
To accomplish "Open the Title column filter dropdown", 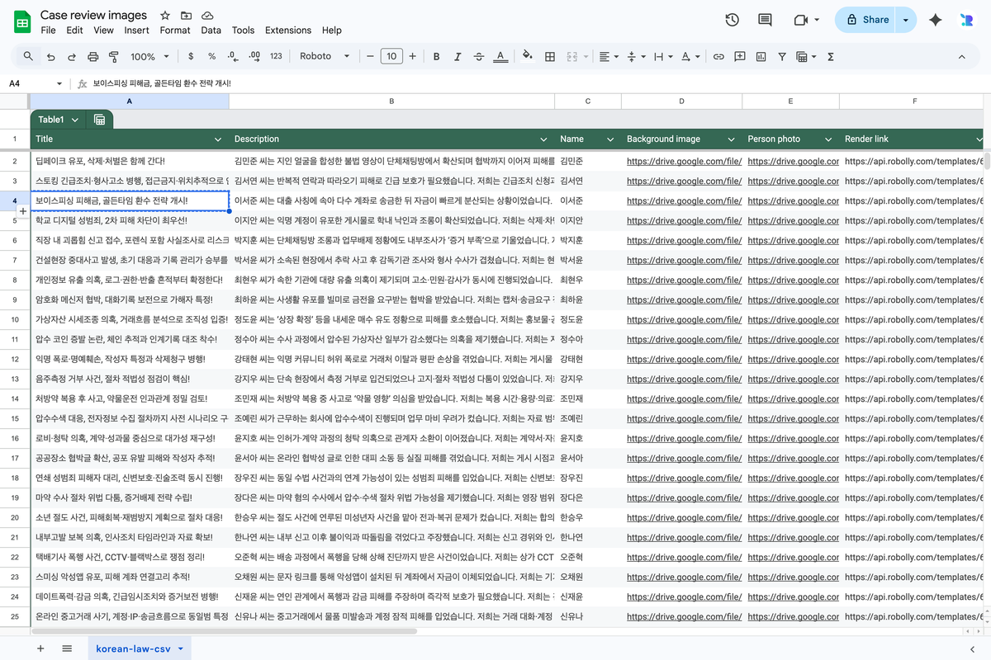I will coord(217,139).
